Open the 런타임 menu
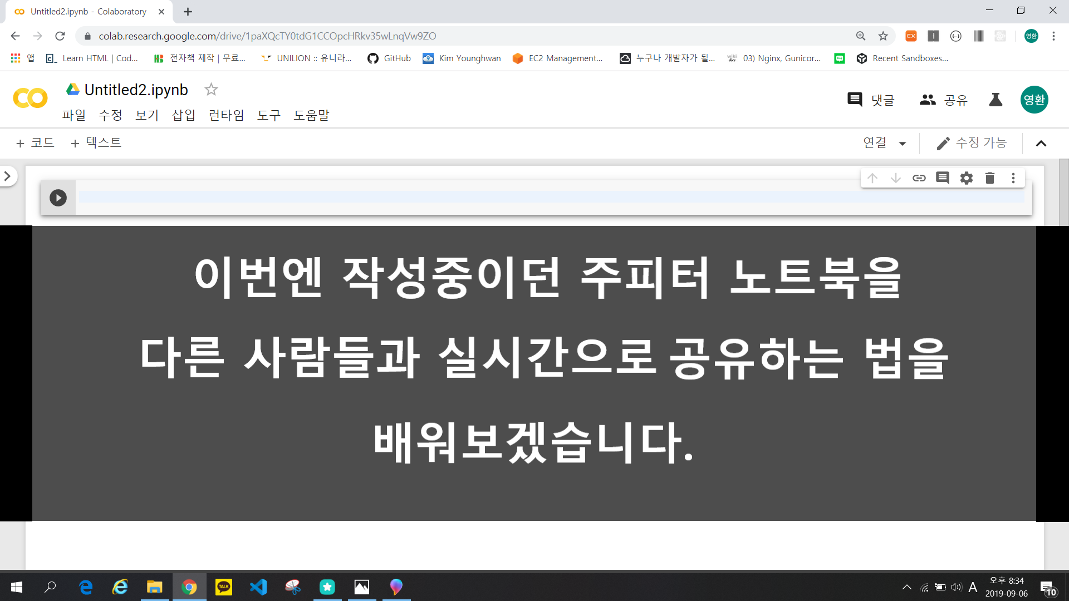 pos(226,115)
